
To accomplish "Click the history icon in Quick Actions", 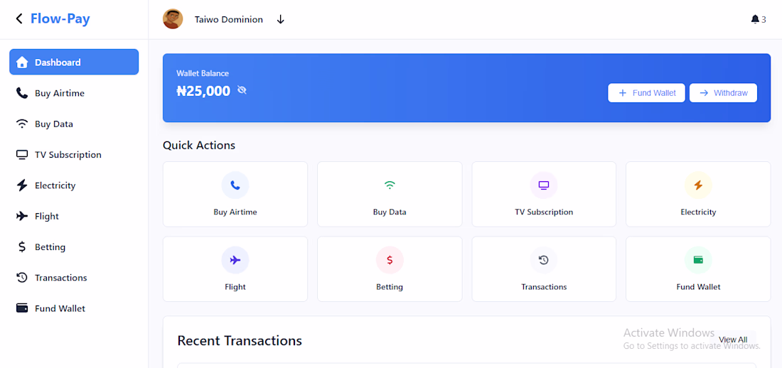I will [544, 260].
